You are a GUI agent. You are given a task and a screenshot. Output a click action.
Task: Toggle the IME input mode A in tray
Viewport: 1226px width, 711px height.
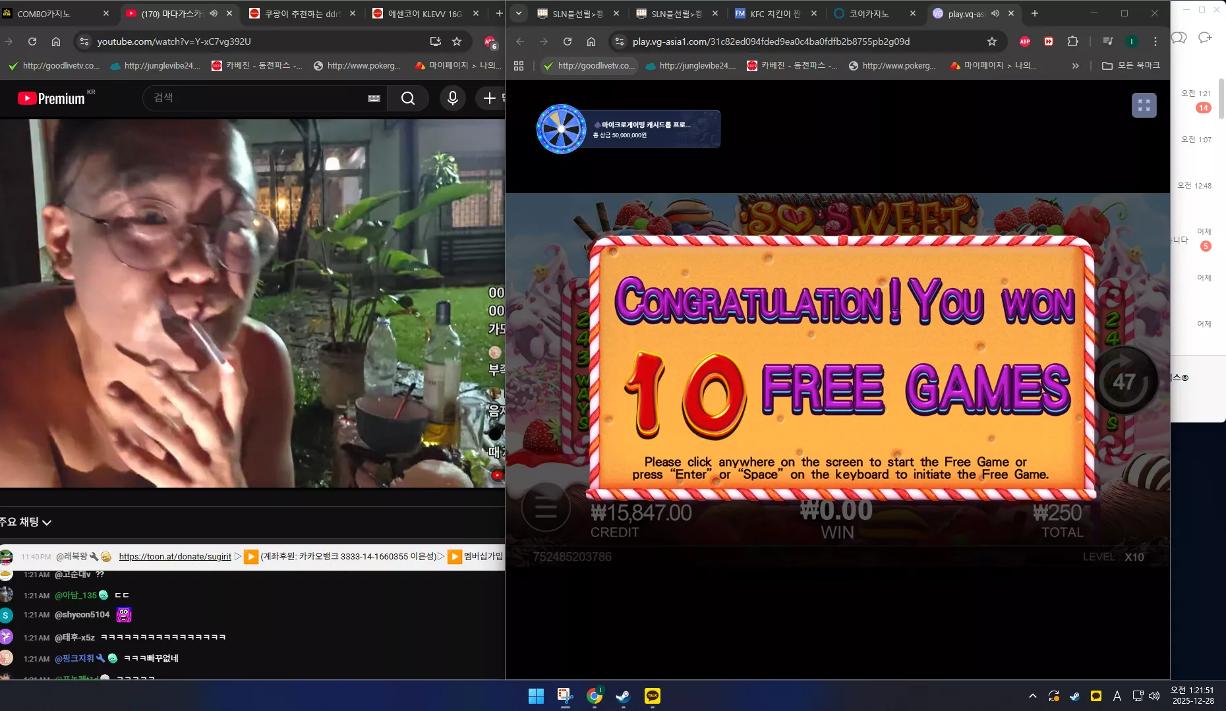point(1117,696)
